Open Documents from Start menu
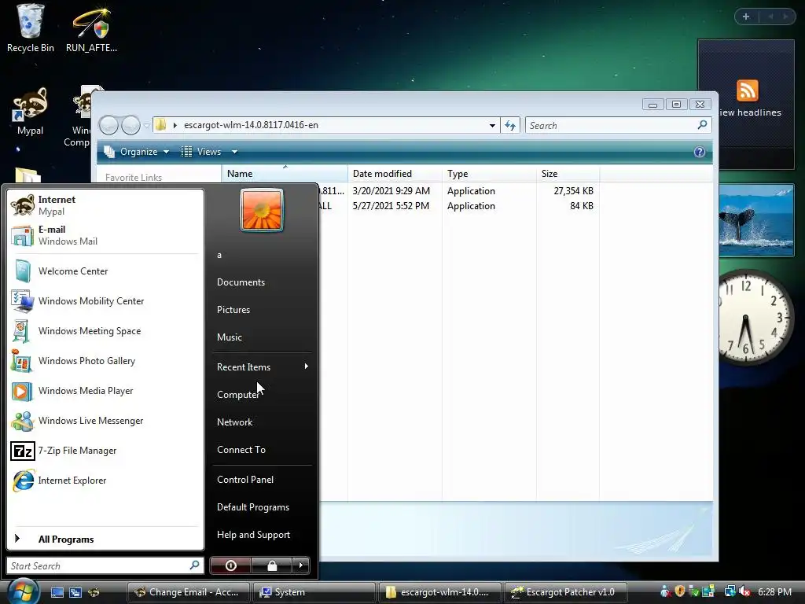This screenshot has width=805, height=604. (262, 282)
